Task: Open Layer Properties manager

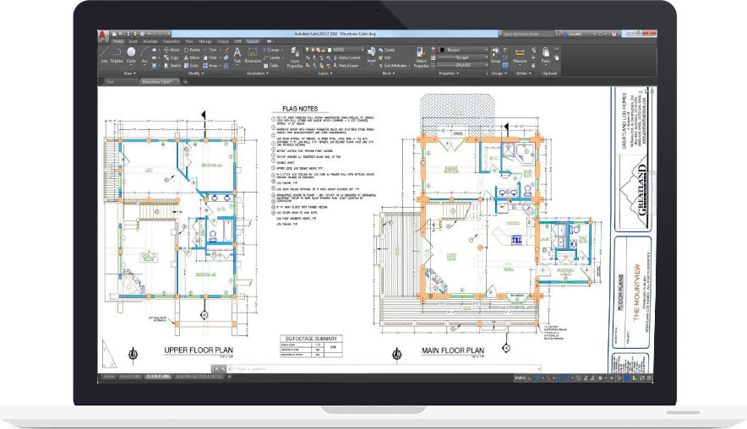Action: [x=295, y=57]
